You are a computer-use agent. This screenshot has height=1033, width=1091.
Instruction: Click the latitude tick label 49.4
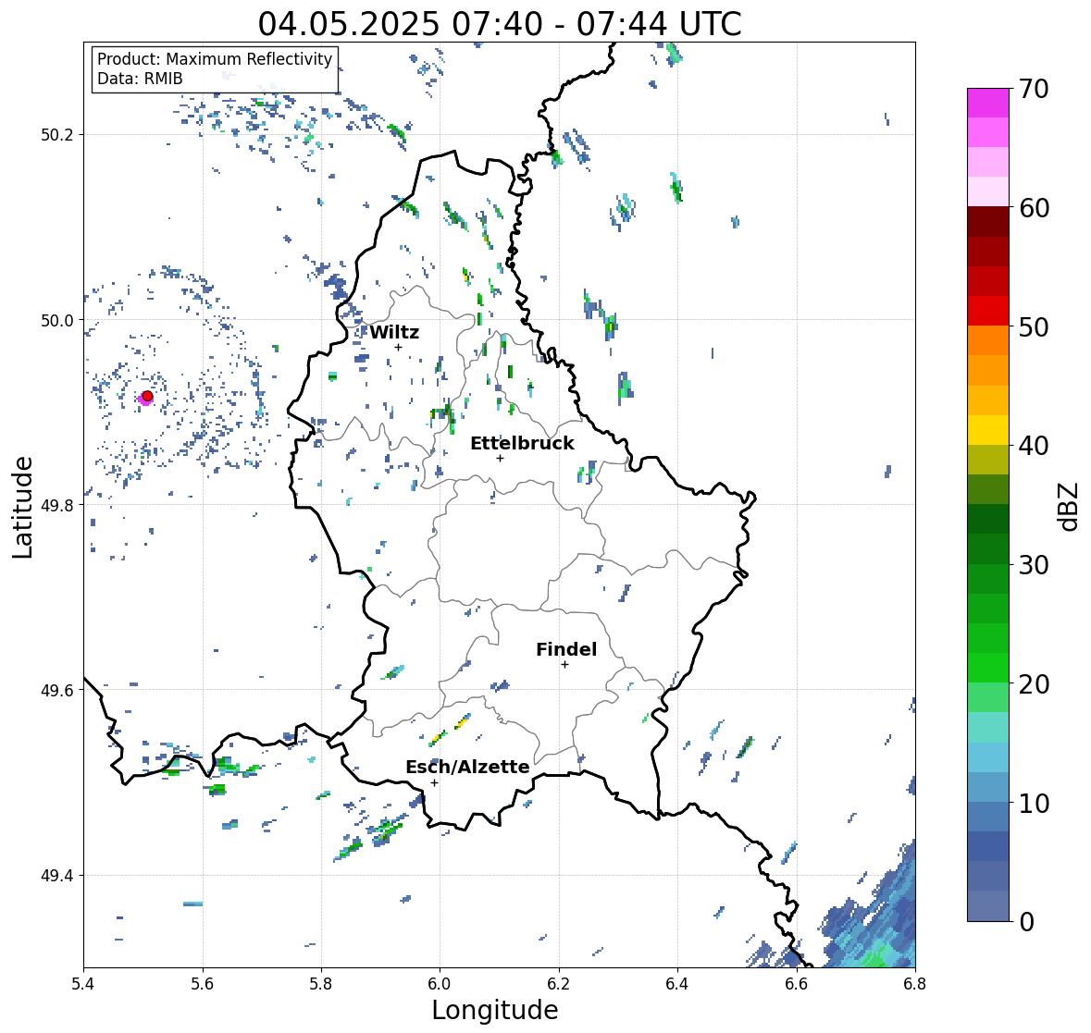pyautogui.click(x=57, y=876)
